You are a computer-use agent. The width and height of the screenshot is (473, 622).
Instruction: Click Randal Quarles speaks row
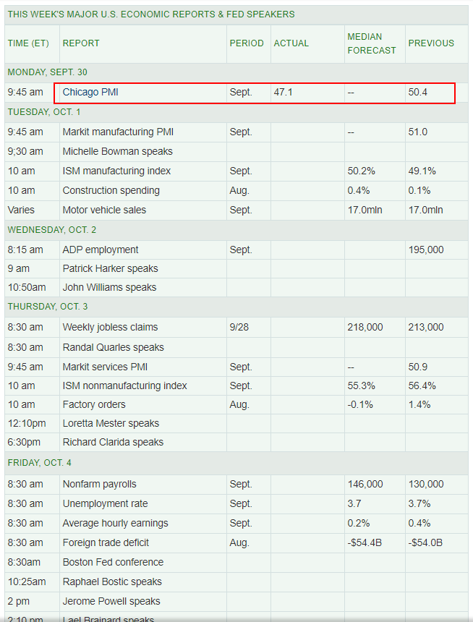236,347
